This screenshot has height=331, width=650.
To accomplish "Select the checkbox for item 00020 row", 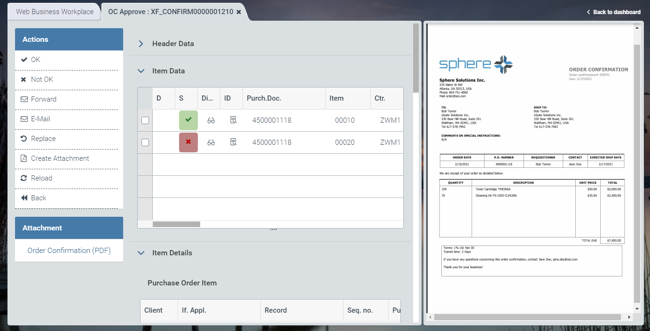I will coord(145,142).
